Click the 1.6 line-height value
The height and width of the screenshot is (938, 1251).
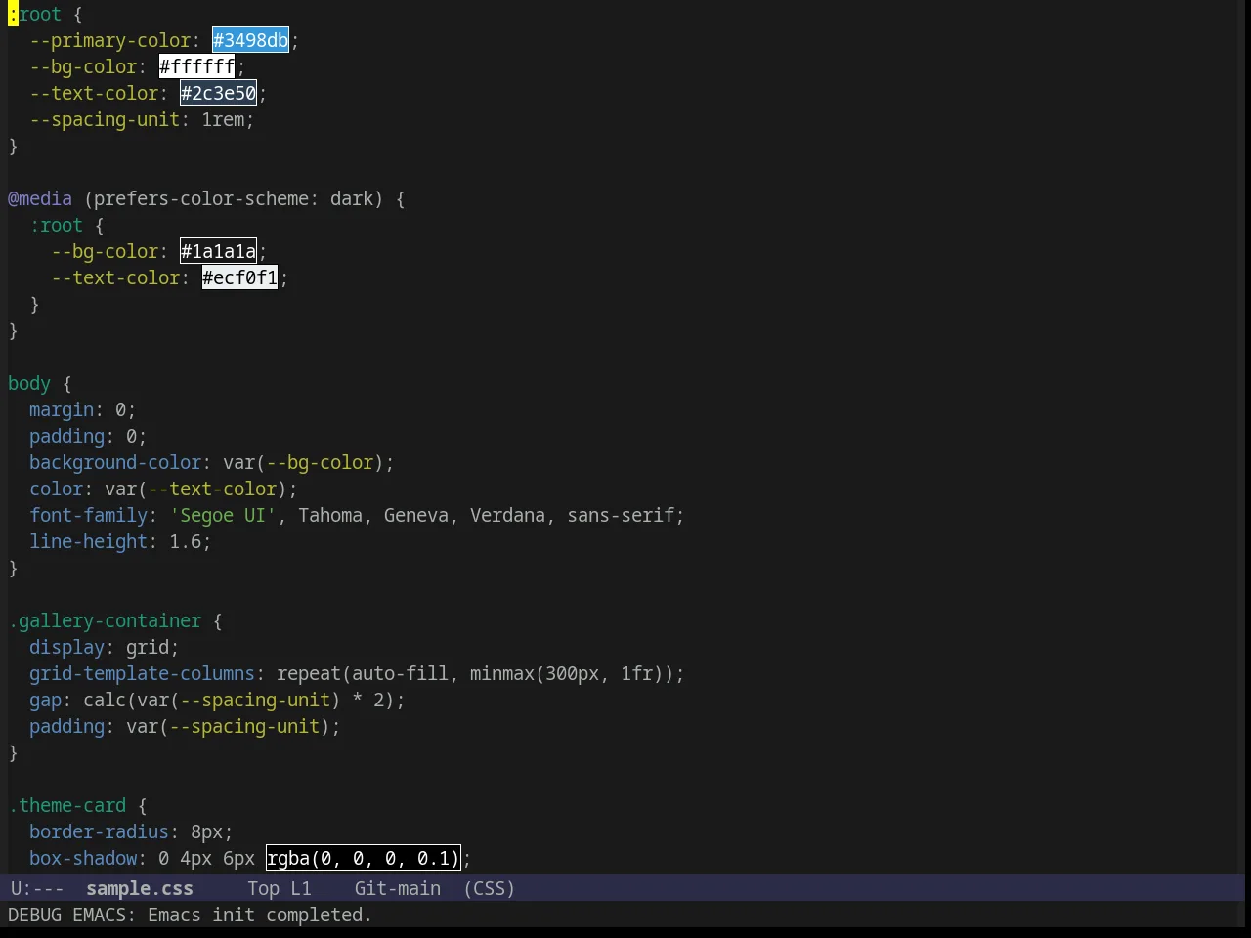point(185,541)
